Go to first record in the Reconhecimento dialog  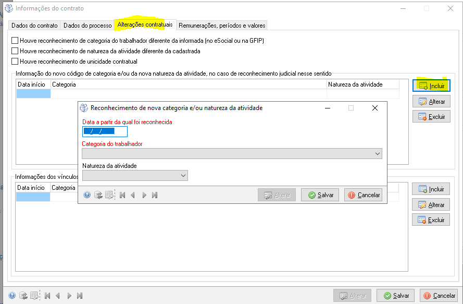122,195
